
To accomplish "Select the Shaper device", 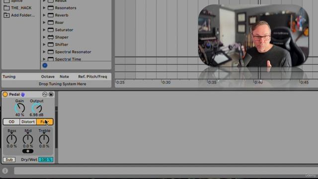I will point(62,37).
